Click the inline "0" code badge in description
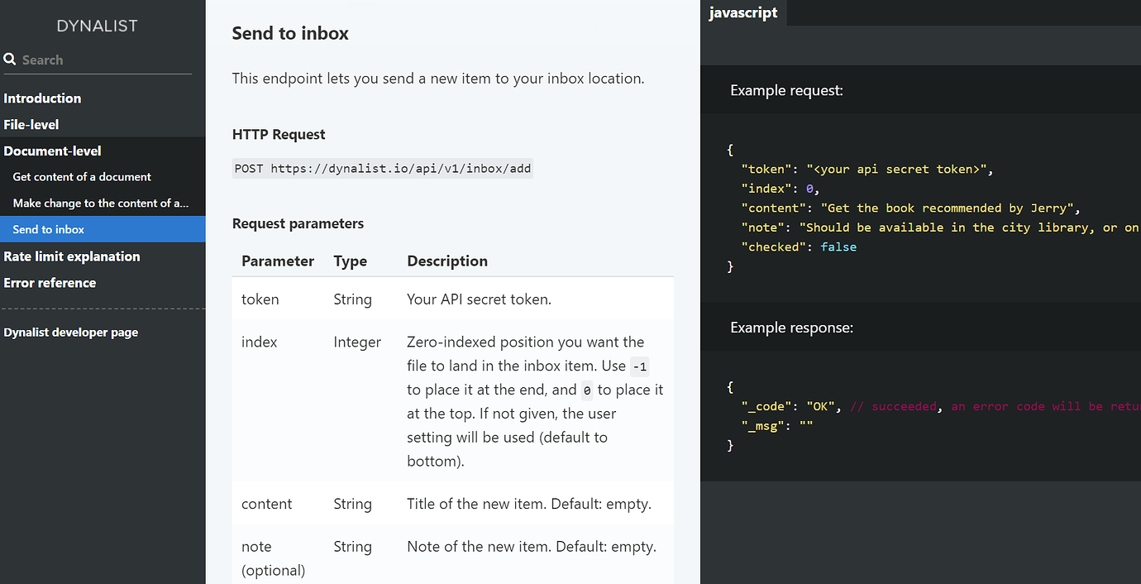The image size is (1141, 584). tap(587, 390)
